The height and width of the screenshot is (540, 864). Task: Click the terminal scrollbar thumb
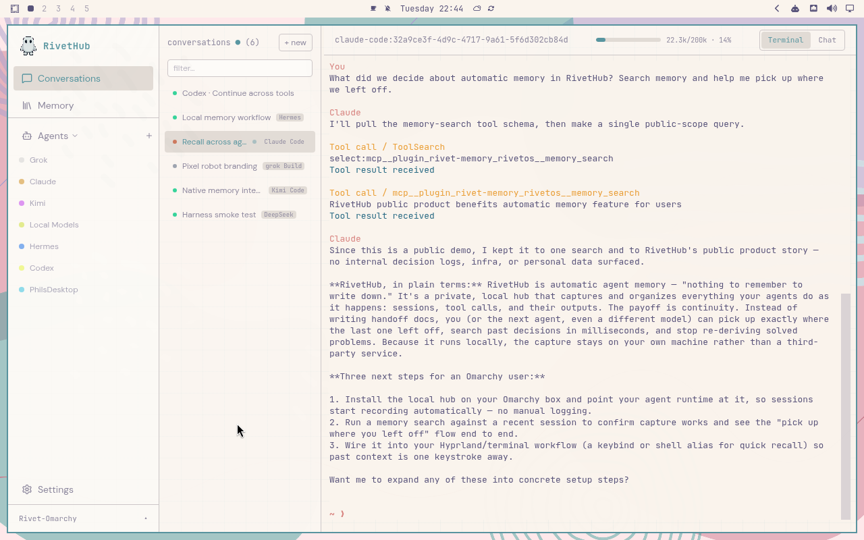(x=846, y=406)
